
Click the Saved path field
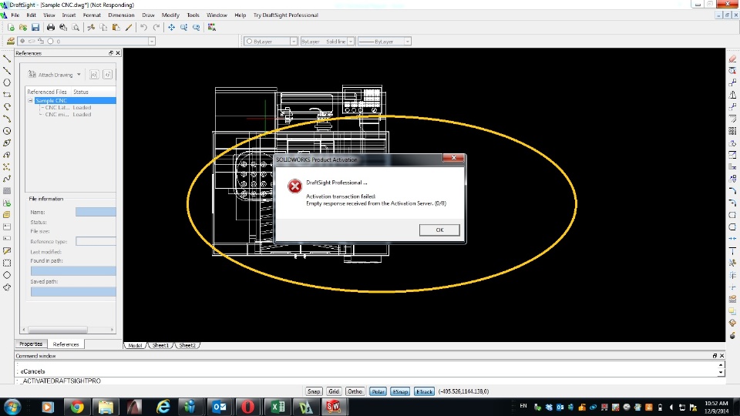pos(73,291)
